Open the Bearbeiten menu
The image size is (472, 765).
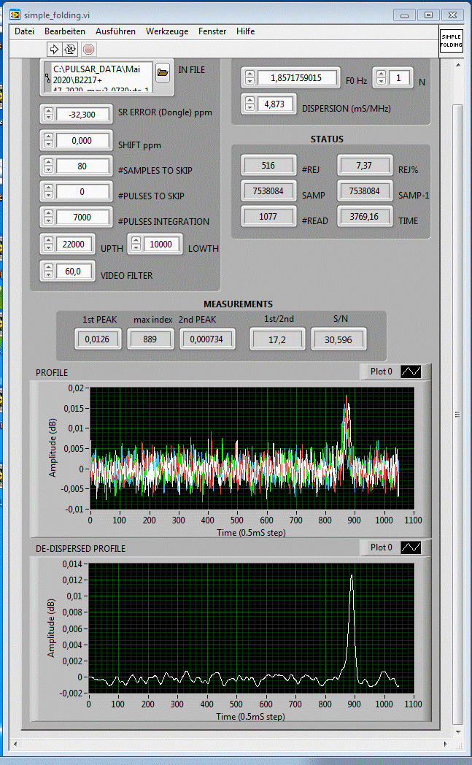point(65,31)
